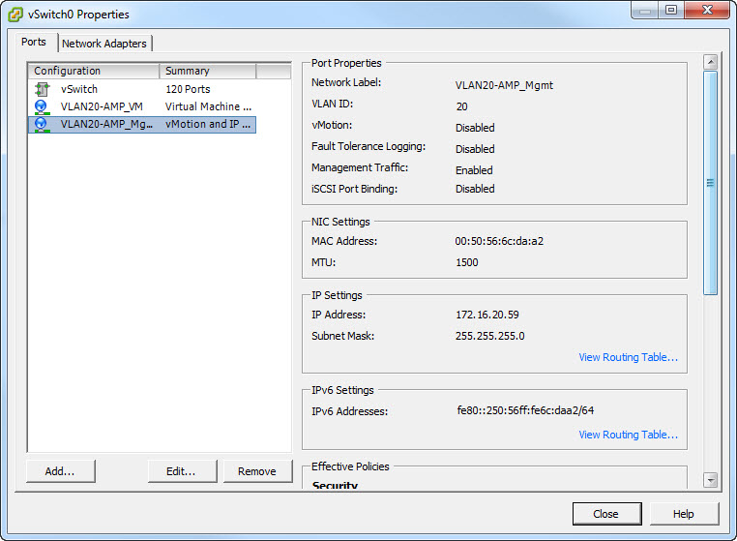Image resolution: width=737 pixels, height=541 pixels.
Task: Switch to the Ports tab
Action: [34, 42]
